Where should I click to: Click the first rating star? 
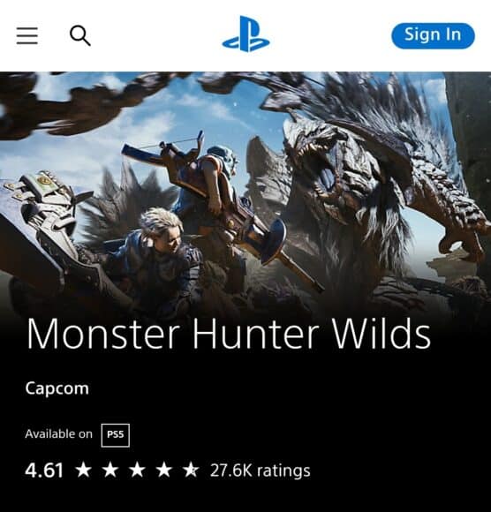(x=84, y=470)
